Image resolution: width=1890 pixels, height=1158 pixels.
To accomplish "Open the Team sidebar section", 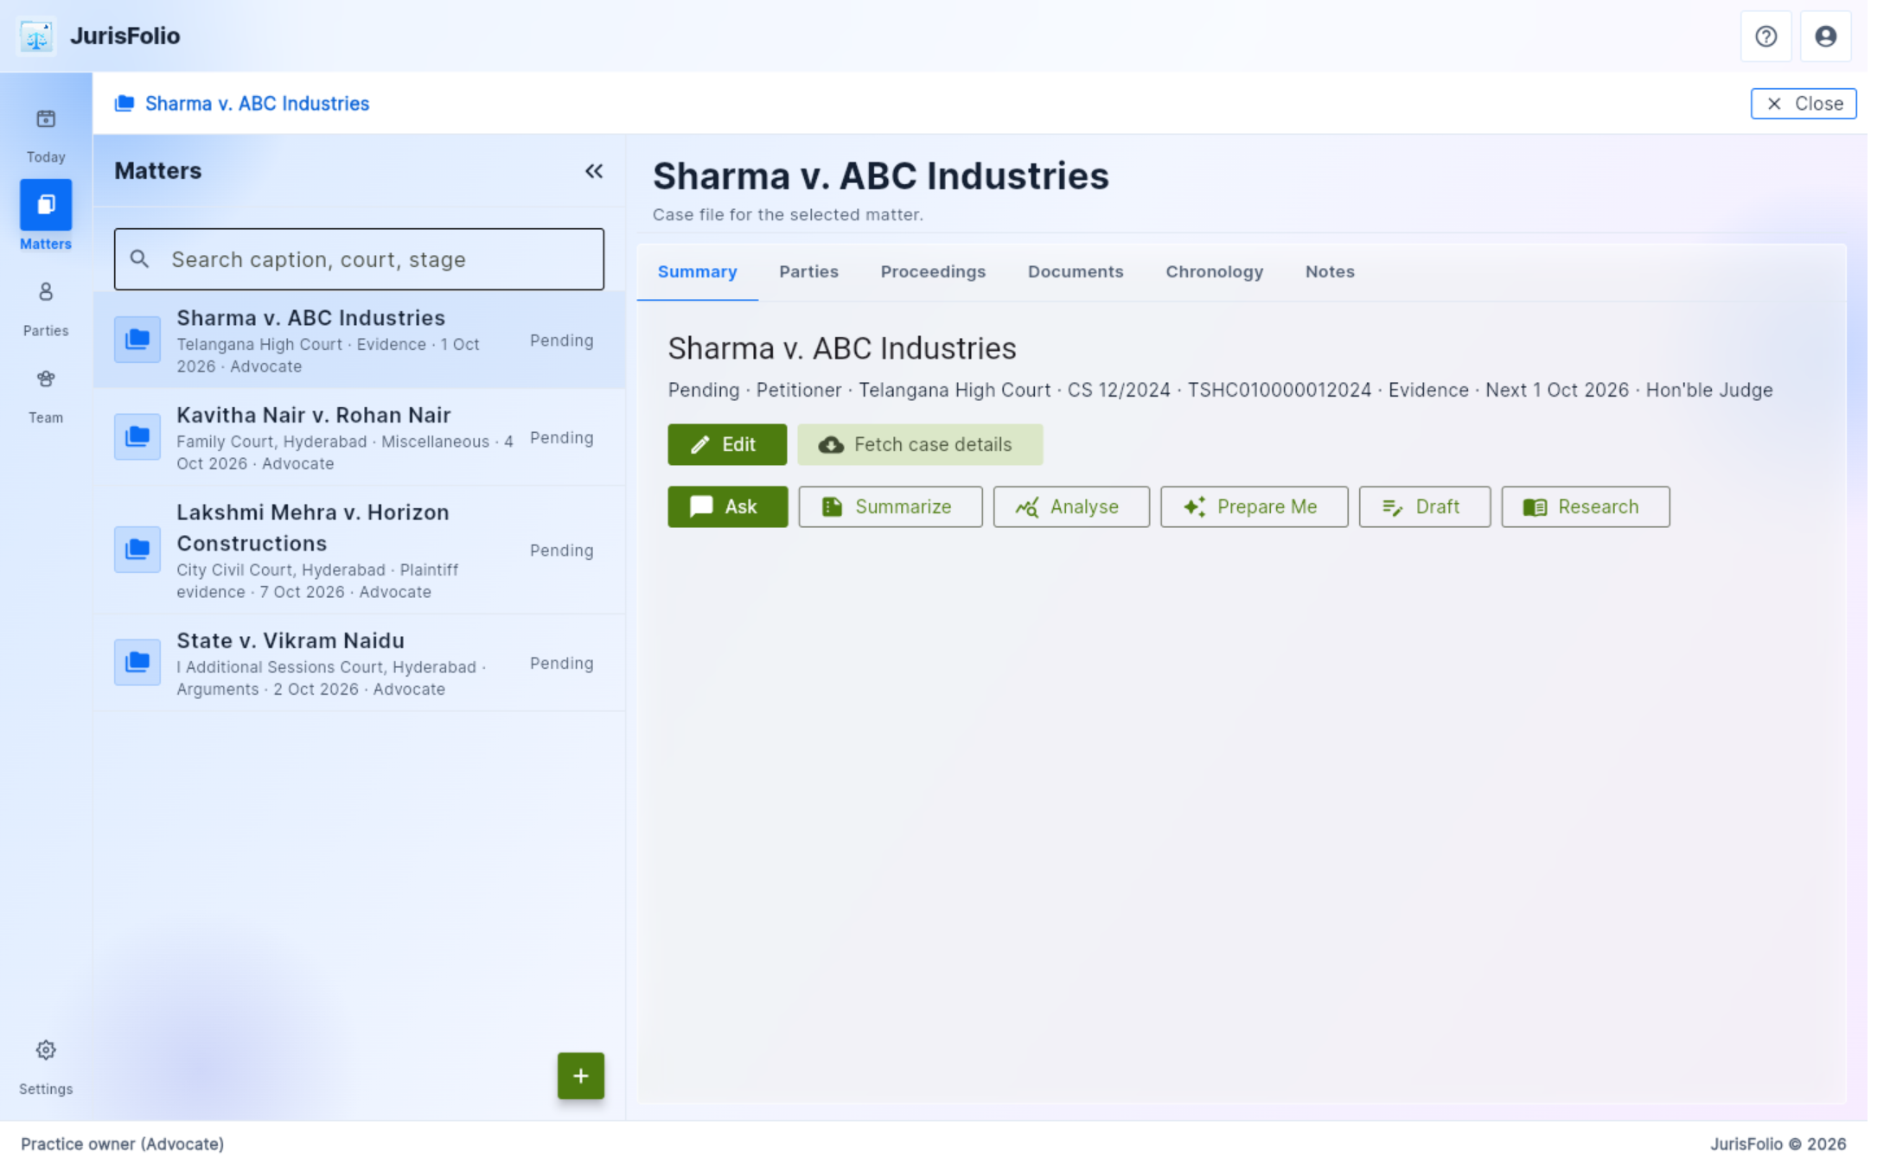I will coord(46,396).
